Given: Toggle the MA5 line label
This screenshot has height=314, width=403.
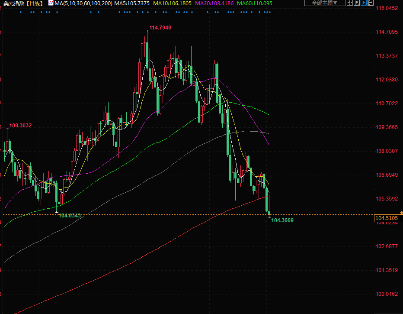Looking at the screenshot, I should tap(132, 3).
